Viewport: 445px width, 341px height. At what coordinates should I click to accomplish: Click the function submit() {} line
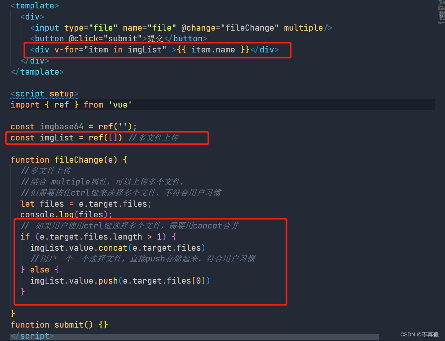pyautogui.click(x=59, y=325)
